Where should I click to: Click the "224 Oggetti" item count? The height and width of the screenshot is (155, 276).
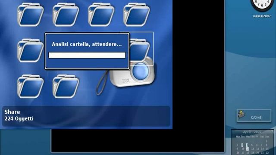click(19, 119)
